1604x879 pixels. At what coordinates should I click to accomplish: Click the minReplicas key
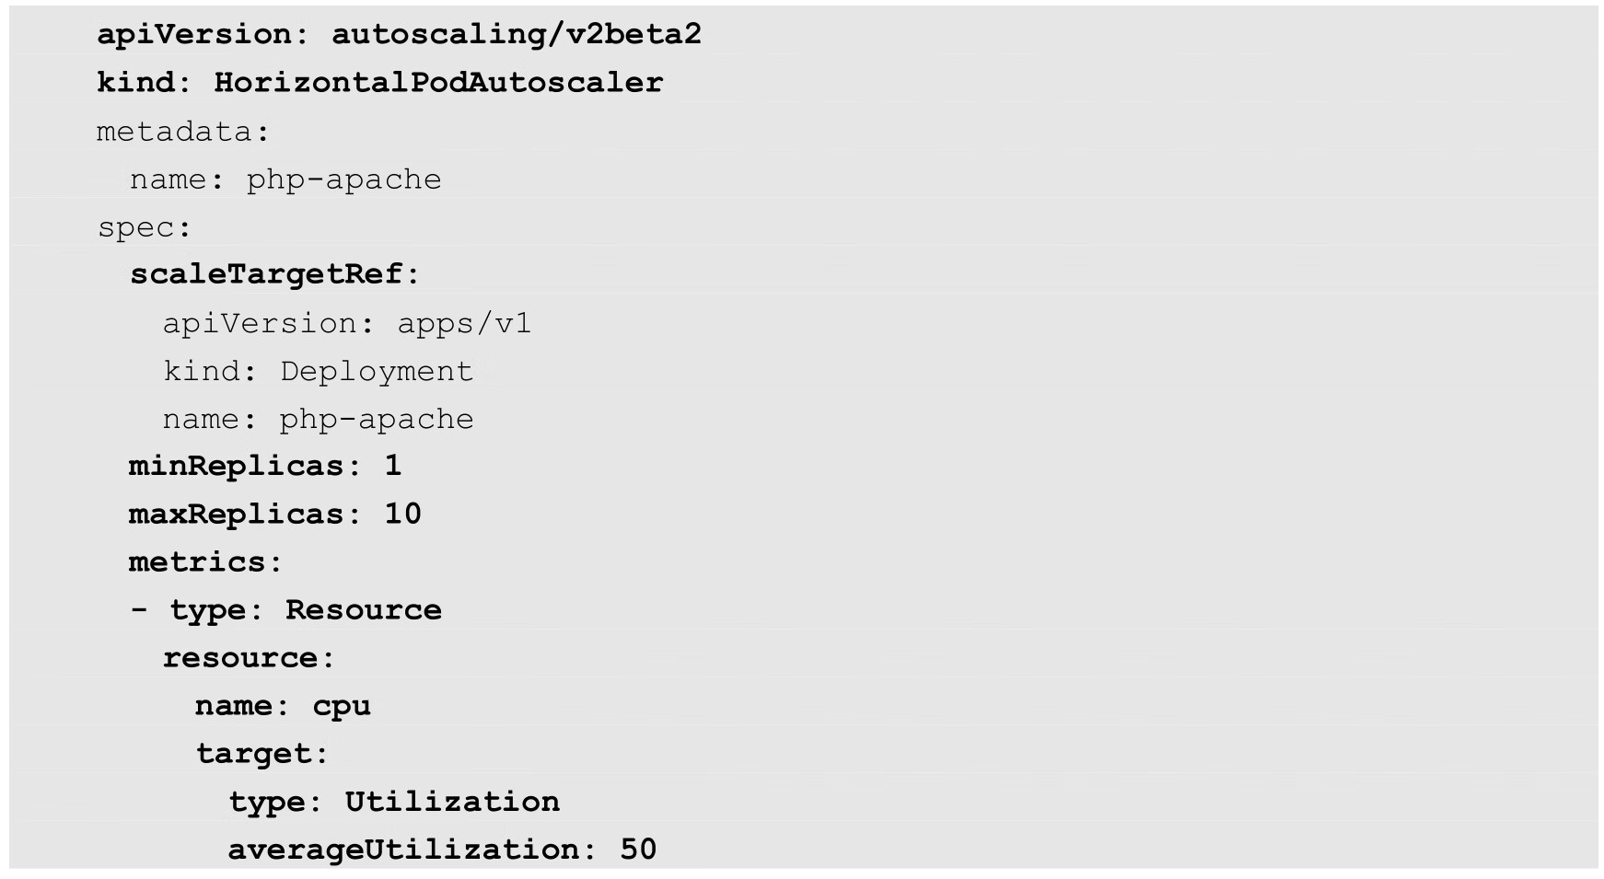point(236,466)
